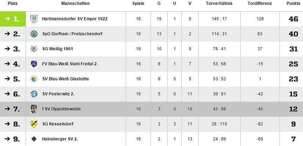Screen dimensions: 303x146
Task: Click the SpG Dorfhain / Pretzschendorf team logo
Action: 34,34
